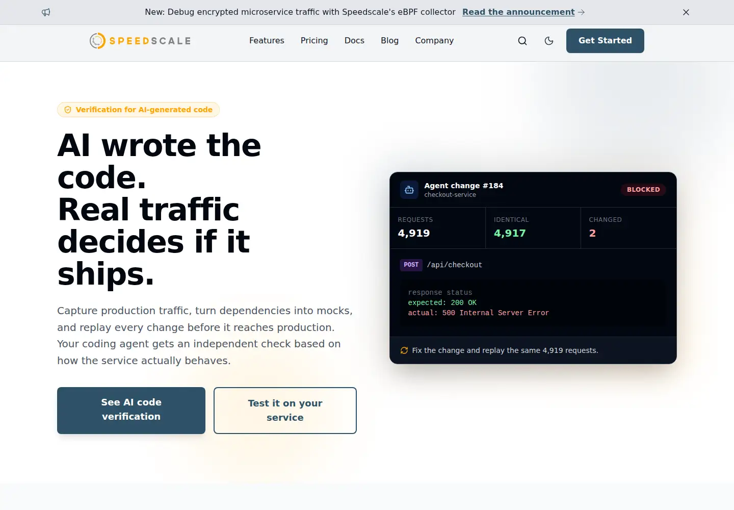Viewport: 734px width, 510px height.
Task: Go to the Pricing page
Action: (314, 40)
